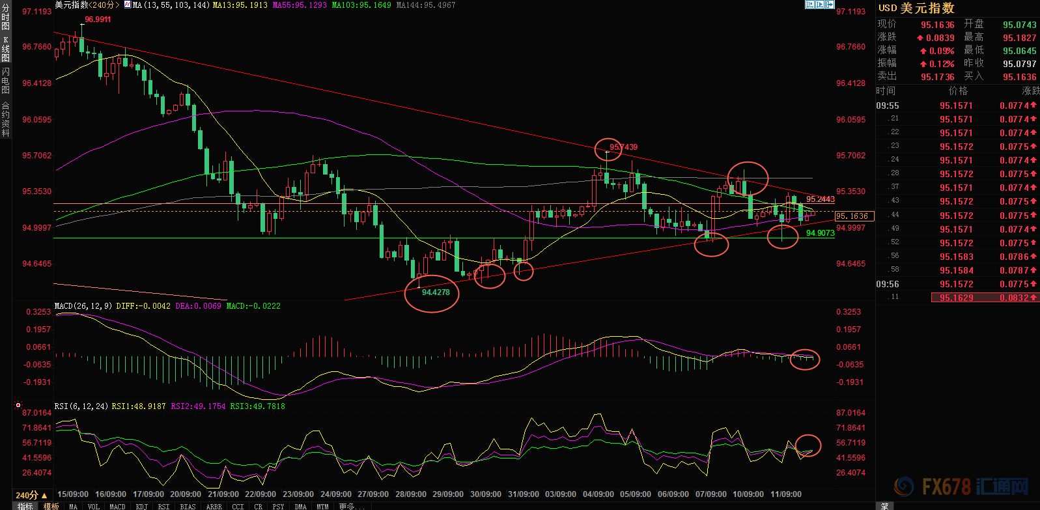1040x510 pixels.
Task: Click the second blue chart tool icon
Action: (820, 5)
